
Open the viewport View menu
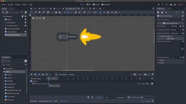(x=95, y=12)
